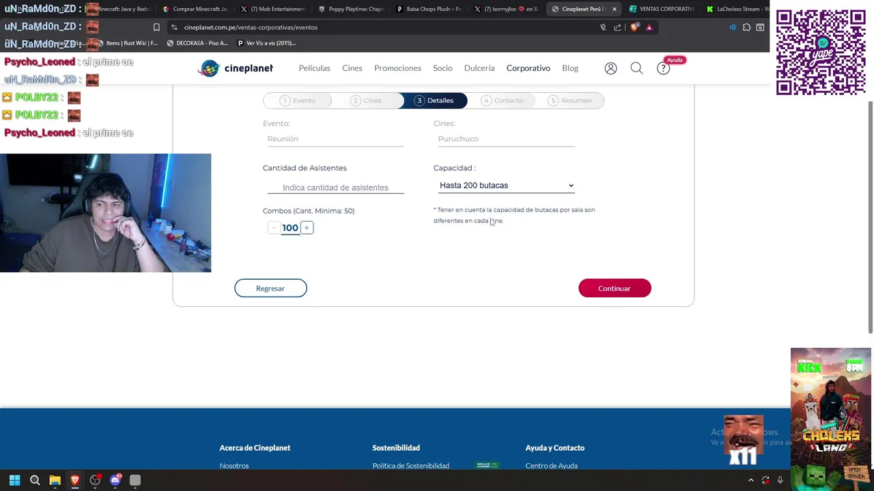Viewport: 874px width, 491px height.
Task: Open browser extensions puzzle icon
Action: (x=746, y=27)
